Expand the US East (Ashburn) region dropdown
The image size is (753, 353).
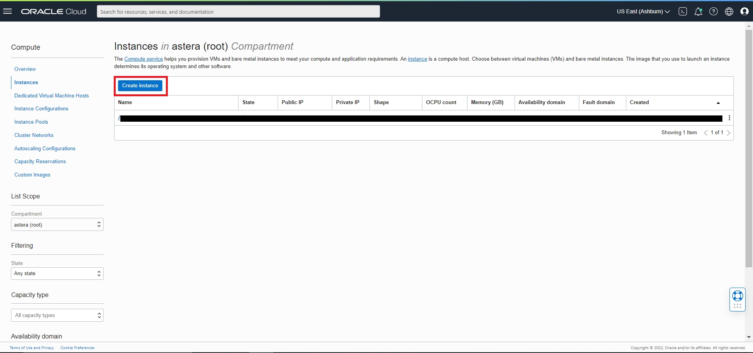click(643, 11)
